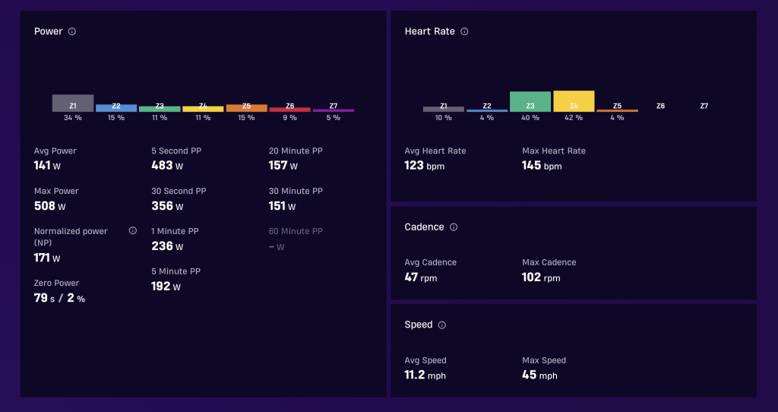Viewport: 778px width, 412px height.
Task: Click the Heart Rate panel title
Action: (x=430, y=31)
